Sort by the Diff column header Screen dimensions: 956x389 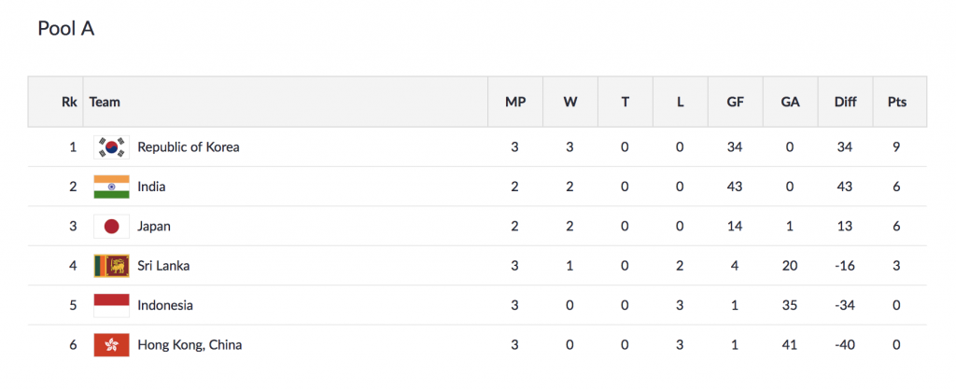click(845, 102)
